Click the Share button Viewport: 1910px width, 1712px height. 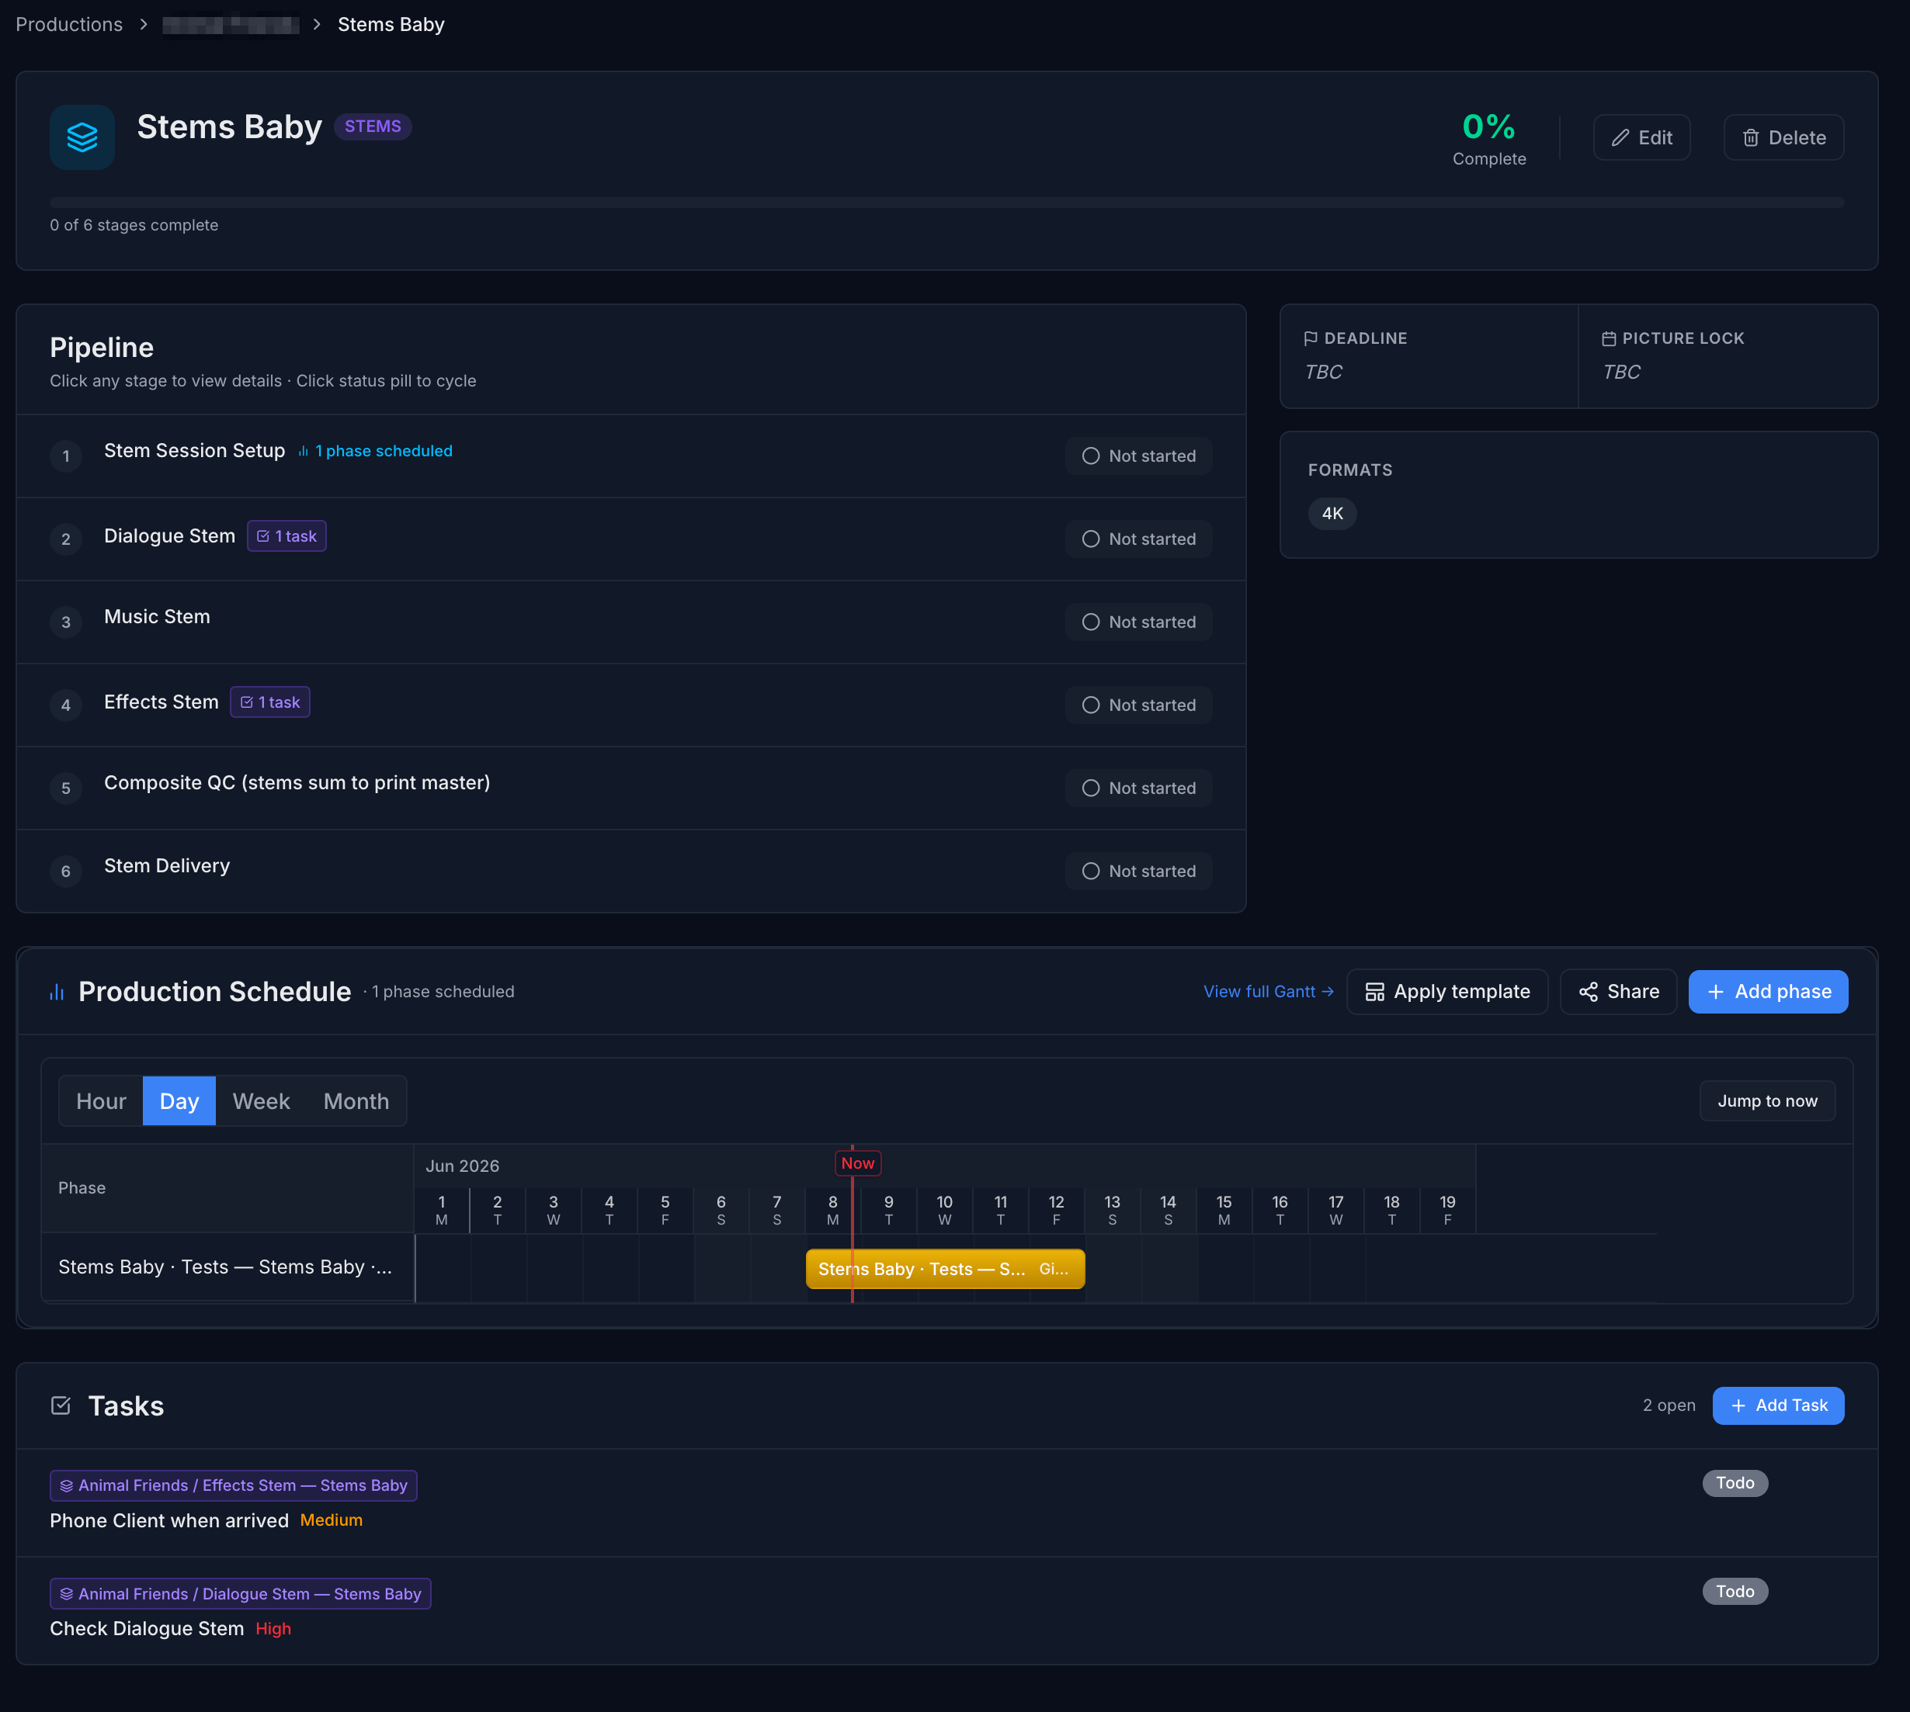[x=1618, y=992]
